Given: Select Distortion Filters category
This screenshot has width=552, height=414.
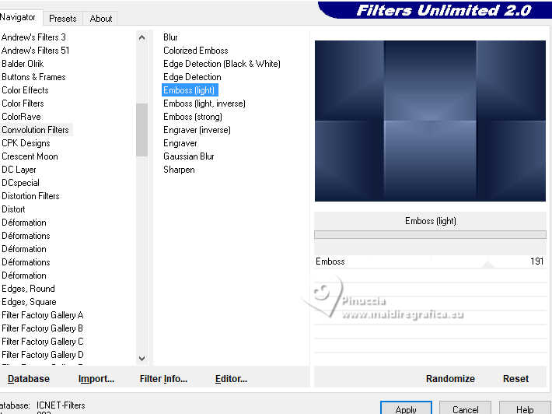Looking at the screenshot, I should tap(30, 196).
